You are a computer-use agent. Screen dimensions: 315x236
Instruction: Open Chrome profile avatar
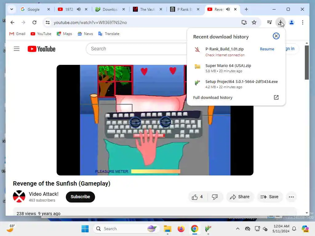tap(292, 22)
